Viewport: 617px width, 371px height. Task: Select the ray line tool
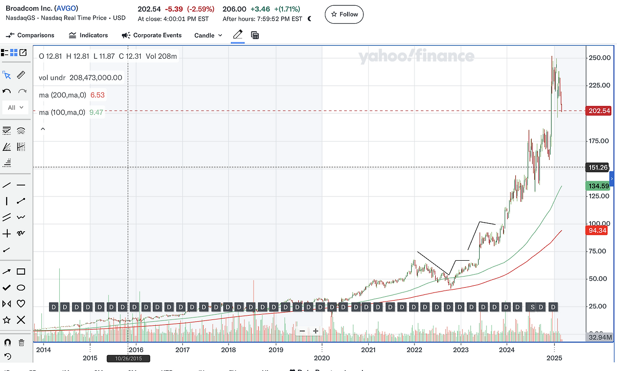pyautogui.click(x=7, y=250)
